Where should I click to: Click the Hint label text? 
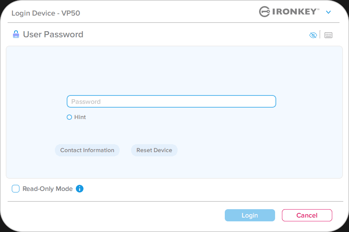click(x=80, y=117)
